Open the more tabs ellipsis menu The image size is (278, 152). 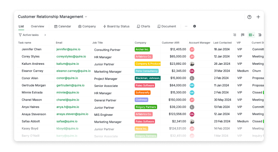coord(186,26)
